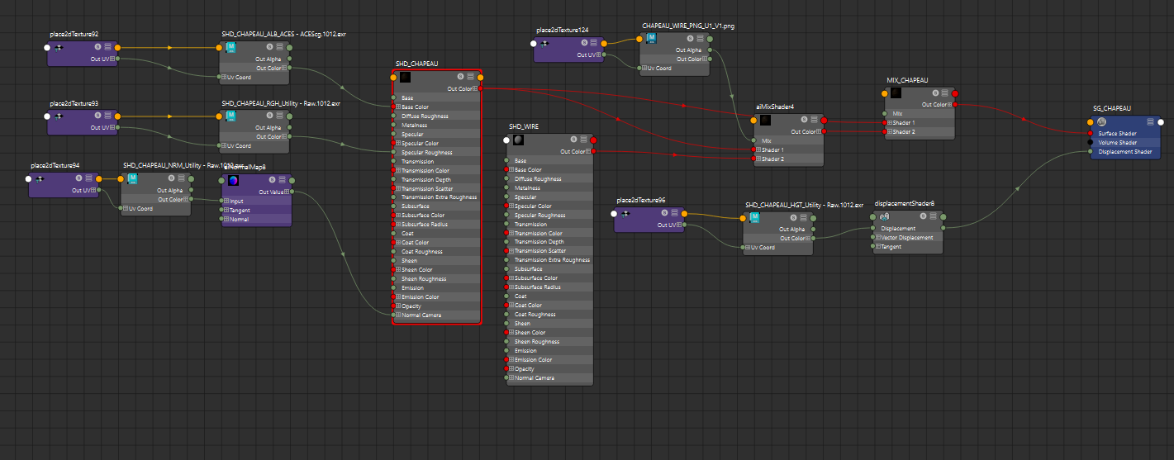Click file texture icon on SHD_CHAPEAU_RGH_Utility node
This screenshot has height=460, width=1174.
[x=231, y=117]
